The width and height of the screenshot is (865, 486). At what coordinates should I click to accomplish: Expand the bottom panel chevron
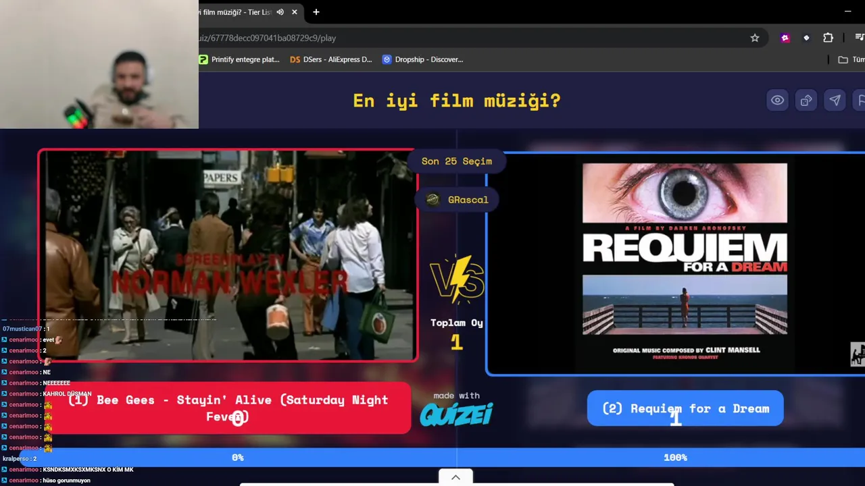[455, 477]
